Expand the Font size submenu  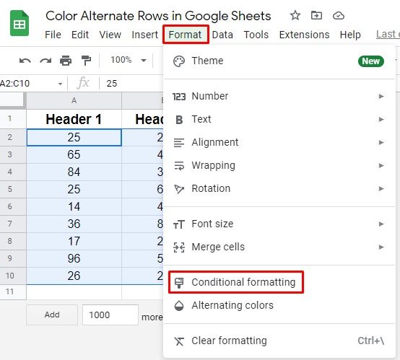click(279, 224)
